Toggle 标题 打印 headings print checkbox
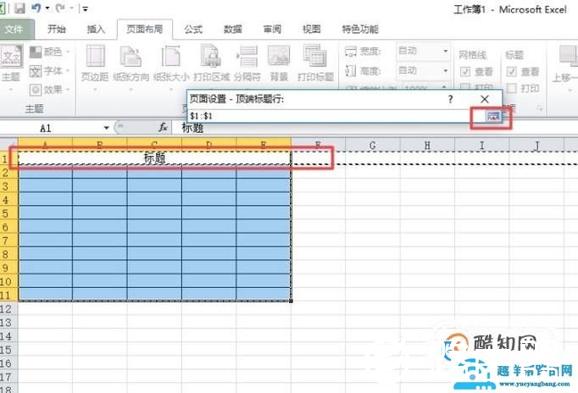Image resolution: width=578 pixels, height=393 pixels. (512, 88)
